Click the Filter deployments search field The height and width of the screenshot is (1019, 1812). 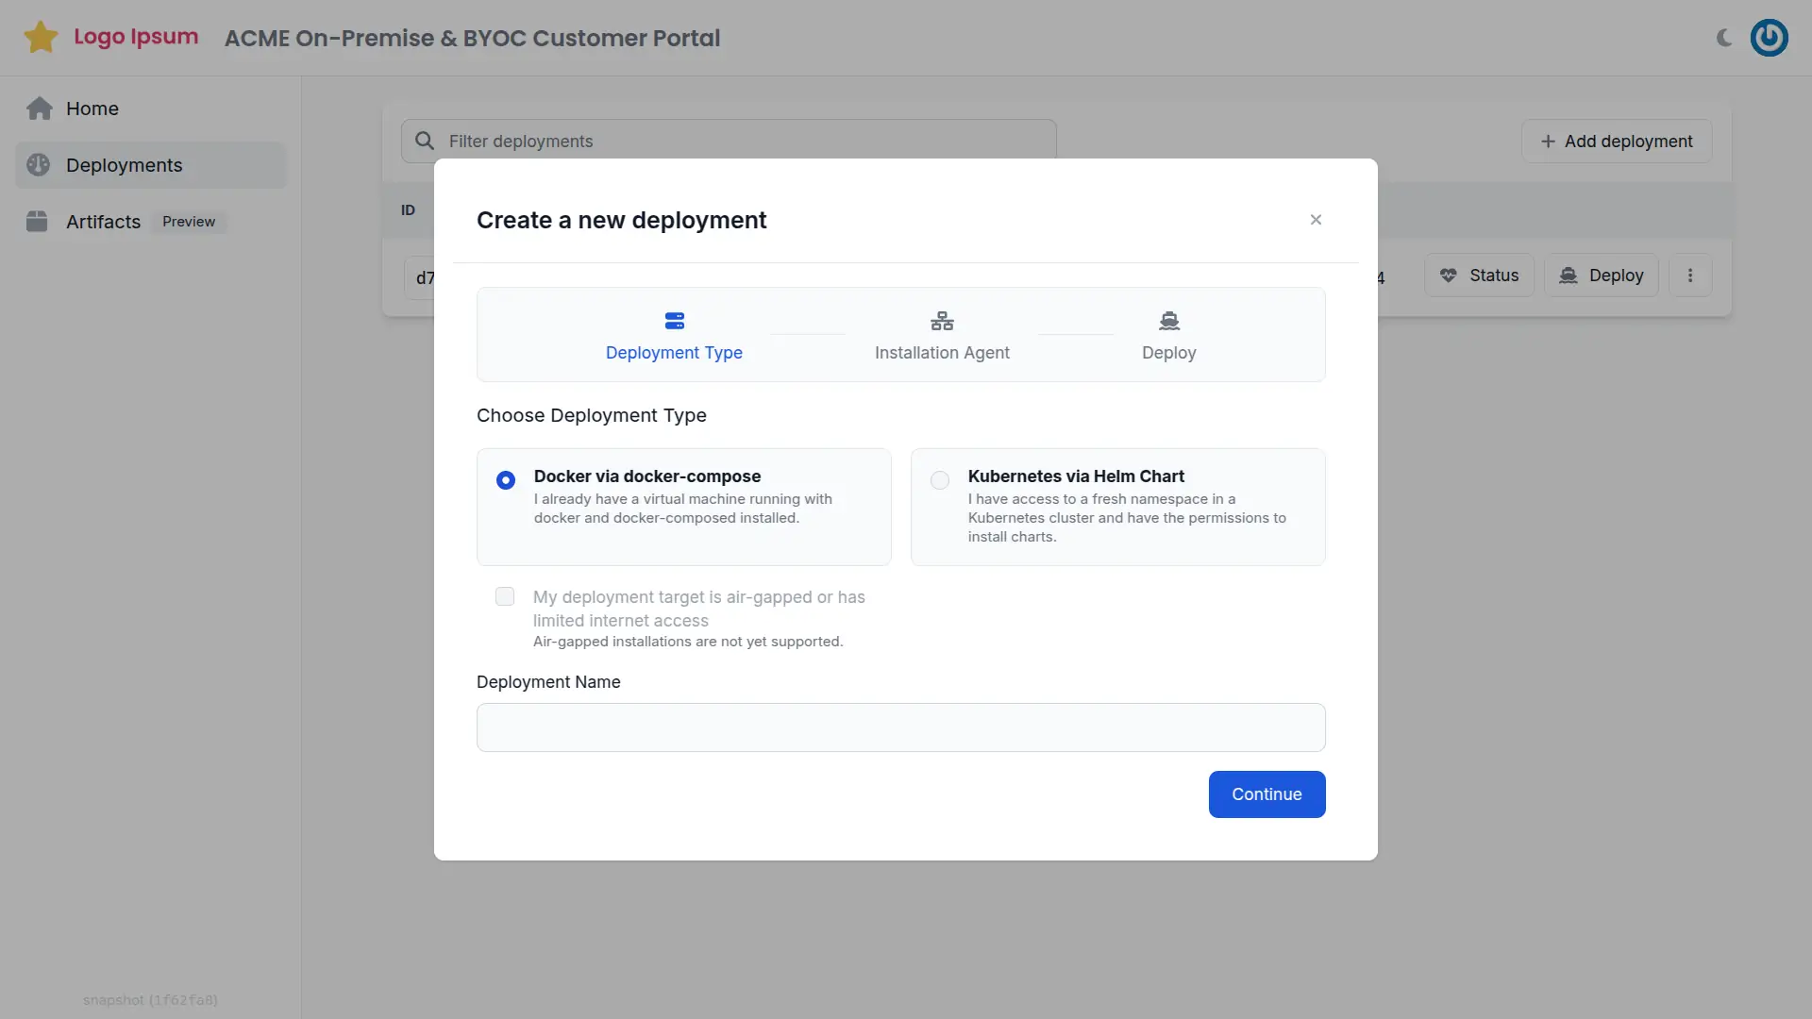pos(729,141)
